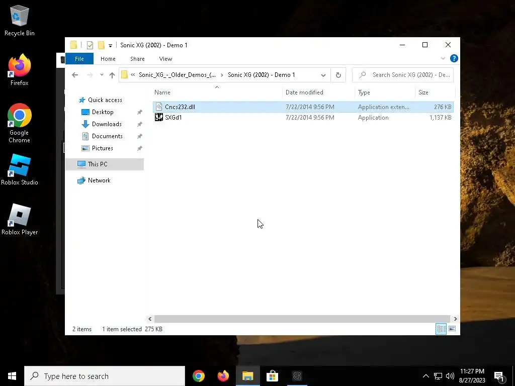Image resolution: width=515 pixels, height=386 pixels.
Task: Click the S app taskbar icon
Action: 297,376
